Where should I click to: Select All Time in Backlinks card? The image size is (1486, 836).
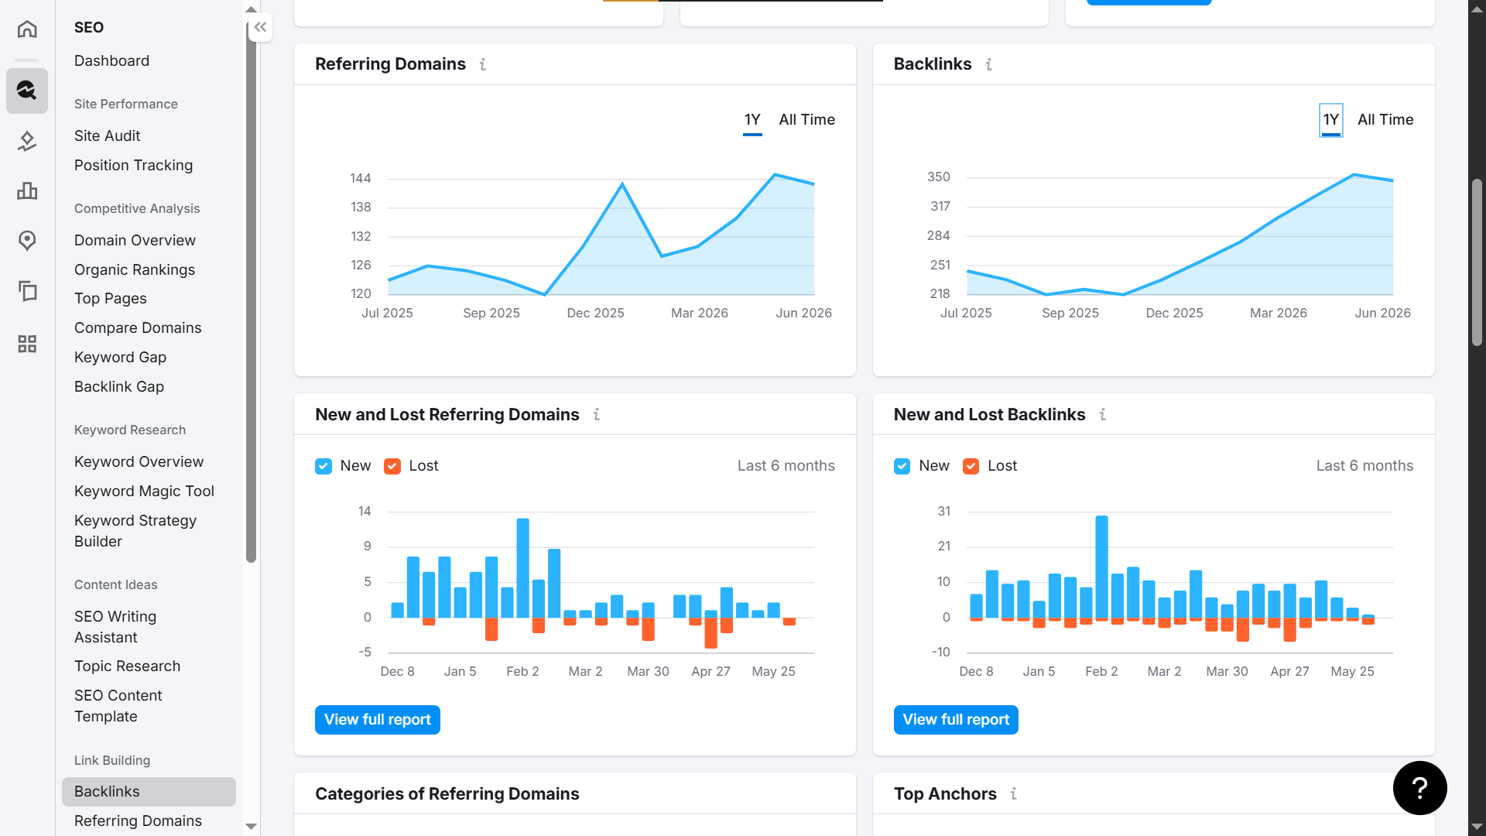tap(1385, 120)
